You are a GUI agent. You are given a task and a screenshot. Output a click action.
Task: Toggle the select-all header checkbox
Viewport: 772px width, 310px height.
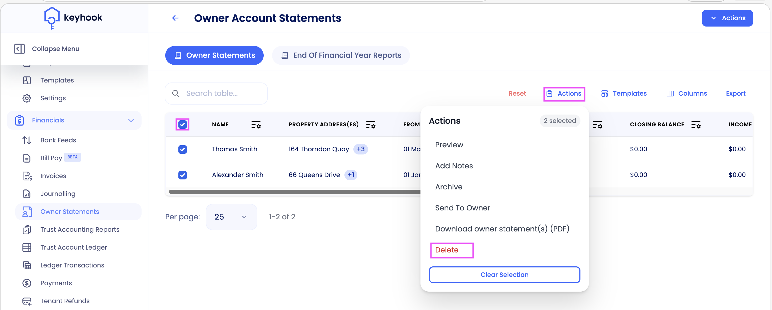183,125
